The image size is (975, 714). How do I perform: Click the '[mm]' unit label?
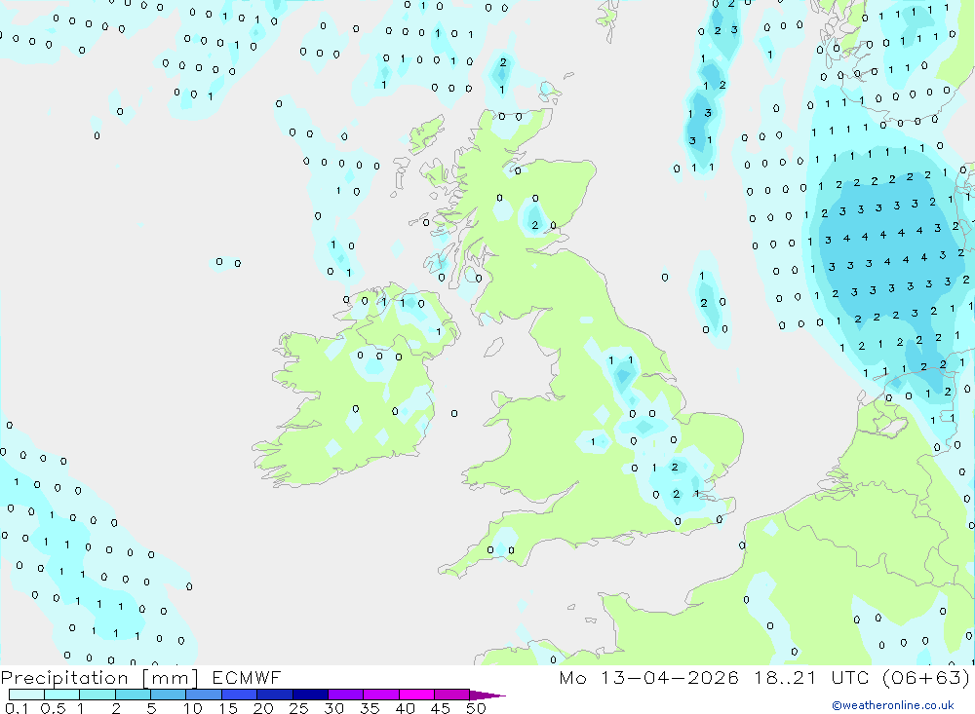tap(171, 678)
